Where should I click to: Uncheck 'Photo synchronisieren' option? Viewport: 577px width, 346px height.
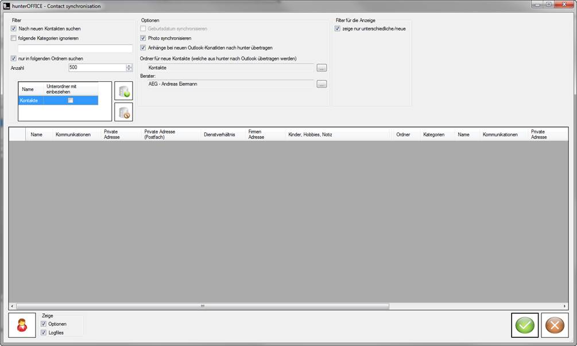coord(144,38)
